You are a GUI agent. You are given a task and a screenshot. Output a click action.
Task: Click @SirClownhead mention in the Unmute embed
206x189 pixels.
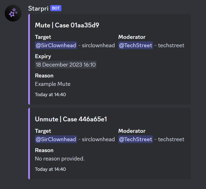[56, 139]
